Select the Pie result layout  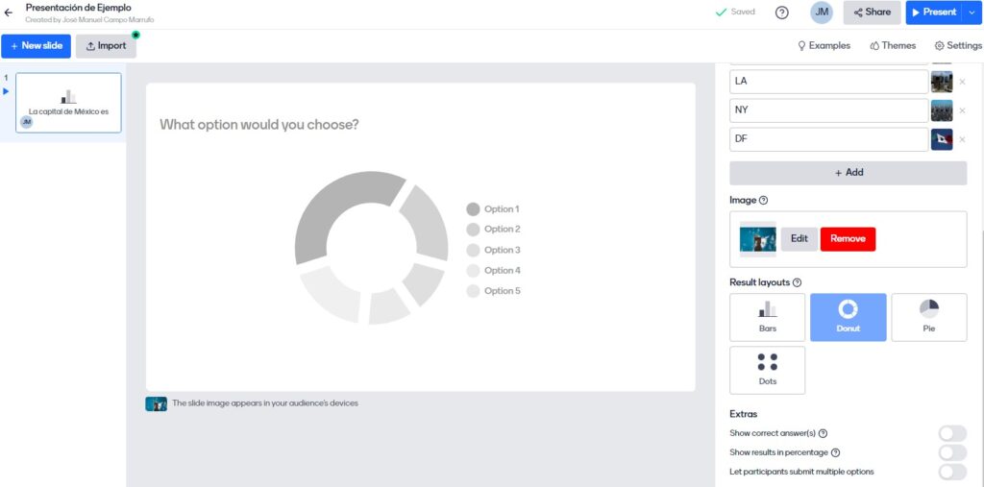pos(928,317)
